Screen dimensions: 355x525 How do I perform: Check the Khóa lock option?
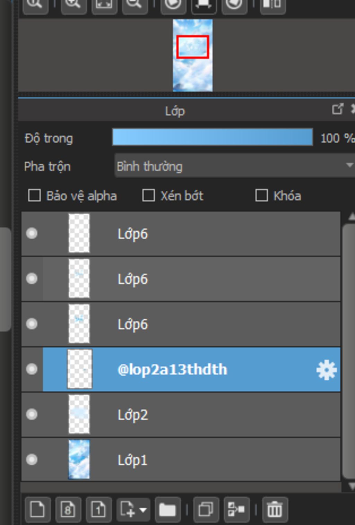point(261,195)
